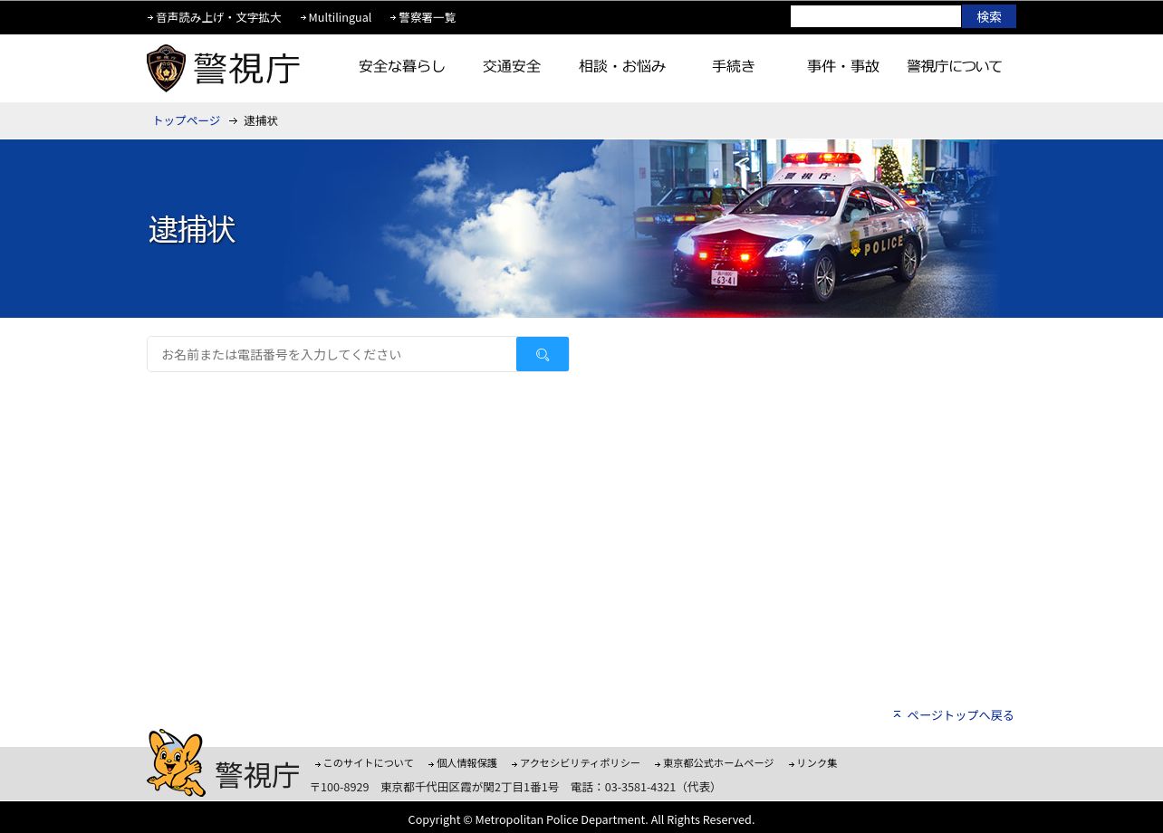Open the 相談・お悩み menu
The image size is (1163, 833).
622,66
